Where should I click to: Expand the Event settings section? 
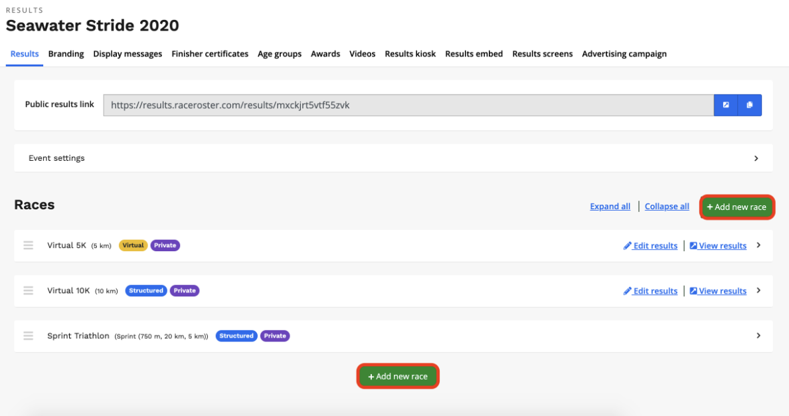coord(756,158)
